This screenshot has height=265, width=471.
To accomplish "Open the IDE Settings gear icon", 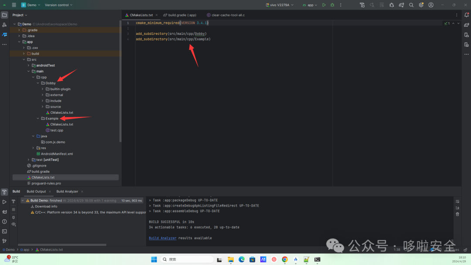I will point(421,4).
